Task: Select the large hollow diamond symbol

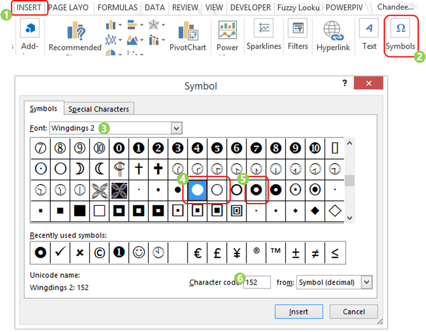Action: [x=335, y=210]
